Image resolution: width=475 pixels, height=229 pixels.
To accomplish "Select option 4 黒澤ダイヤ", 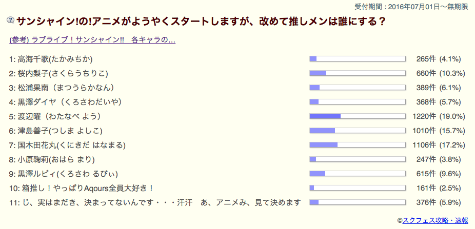I will (x=65, y=101).
